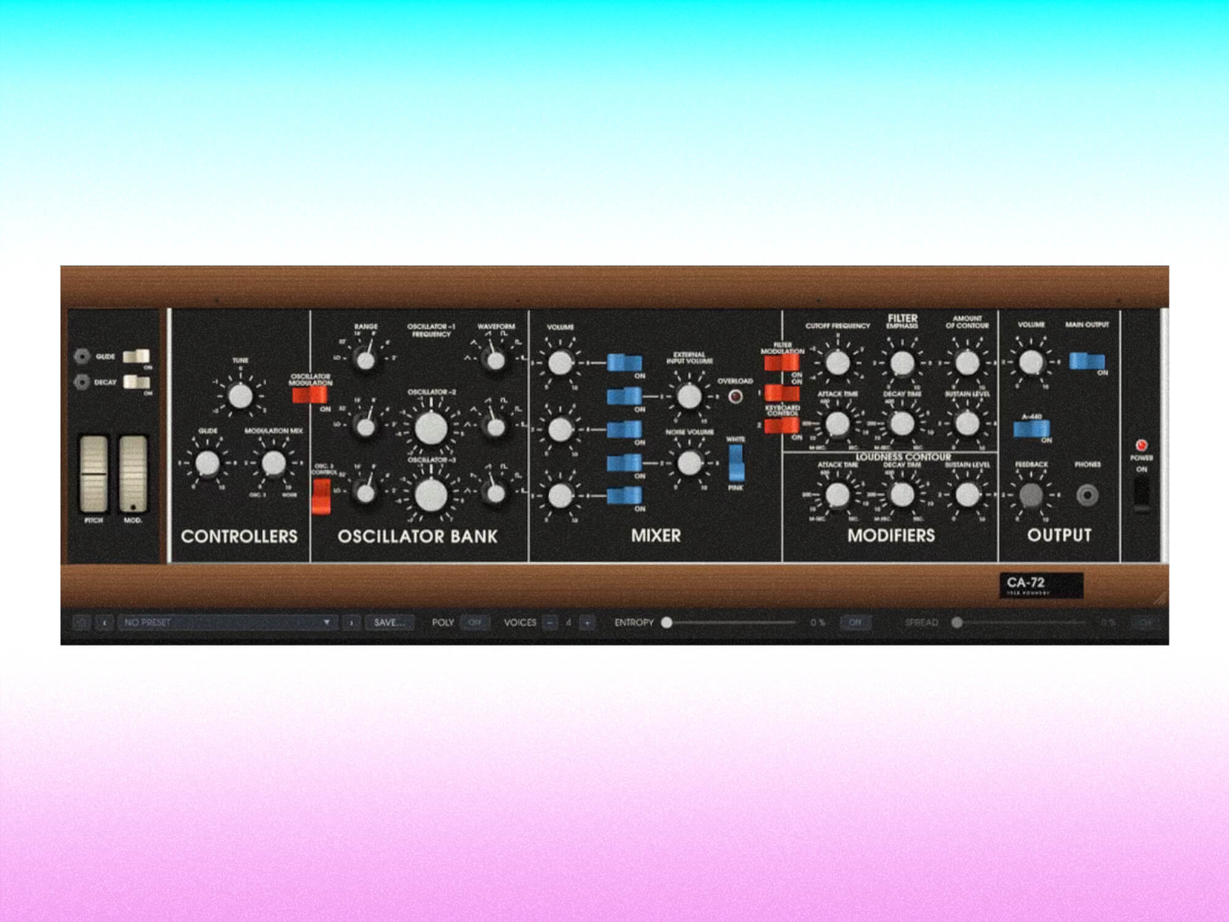
Task: Click the External Input Volume knob
Action: click(689, 396)
